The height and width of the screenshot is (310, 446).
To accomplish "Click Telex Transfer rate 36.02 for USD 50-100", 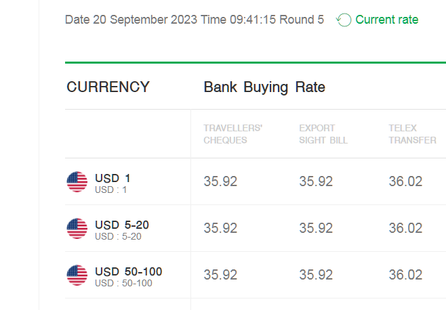I will pos(405,275).
